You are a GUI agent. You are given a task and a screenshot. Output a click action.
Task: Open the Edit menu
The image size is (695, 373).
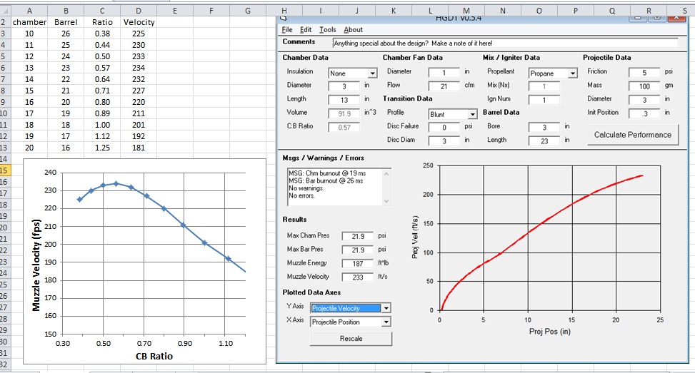(x=306, y=30)
